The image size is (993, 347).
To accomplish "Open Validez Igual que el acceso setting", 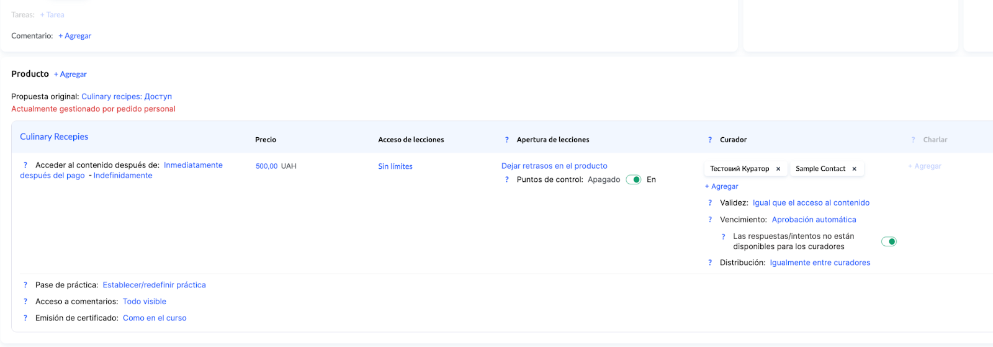I will (811, 203).
